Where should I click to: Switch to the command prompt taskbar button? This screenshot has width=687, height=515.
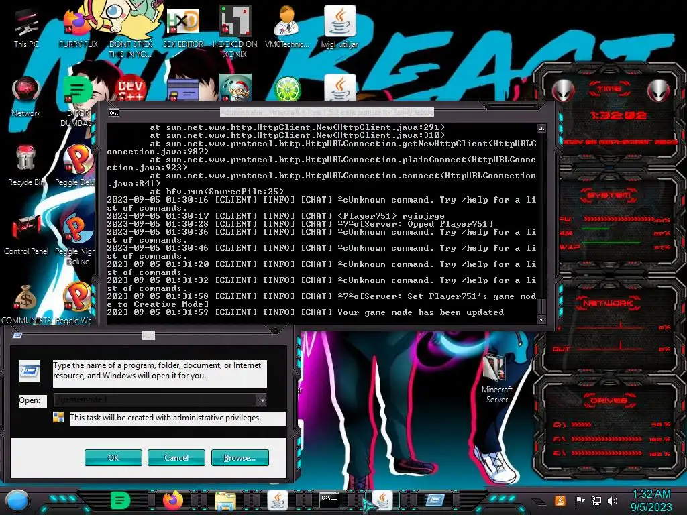tap(329, 500)
